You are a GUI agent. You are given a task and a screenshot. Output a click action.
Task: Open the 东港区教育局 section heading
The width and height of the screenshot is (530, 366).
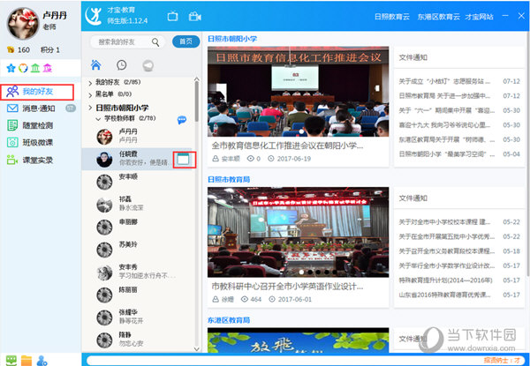click(229, 320)
